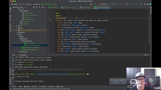161x90 pixels.
Task: Click the inspection checkmark in the editor corner
Action: tap(148, 10)
